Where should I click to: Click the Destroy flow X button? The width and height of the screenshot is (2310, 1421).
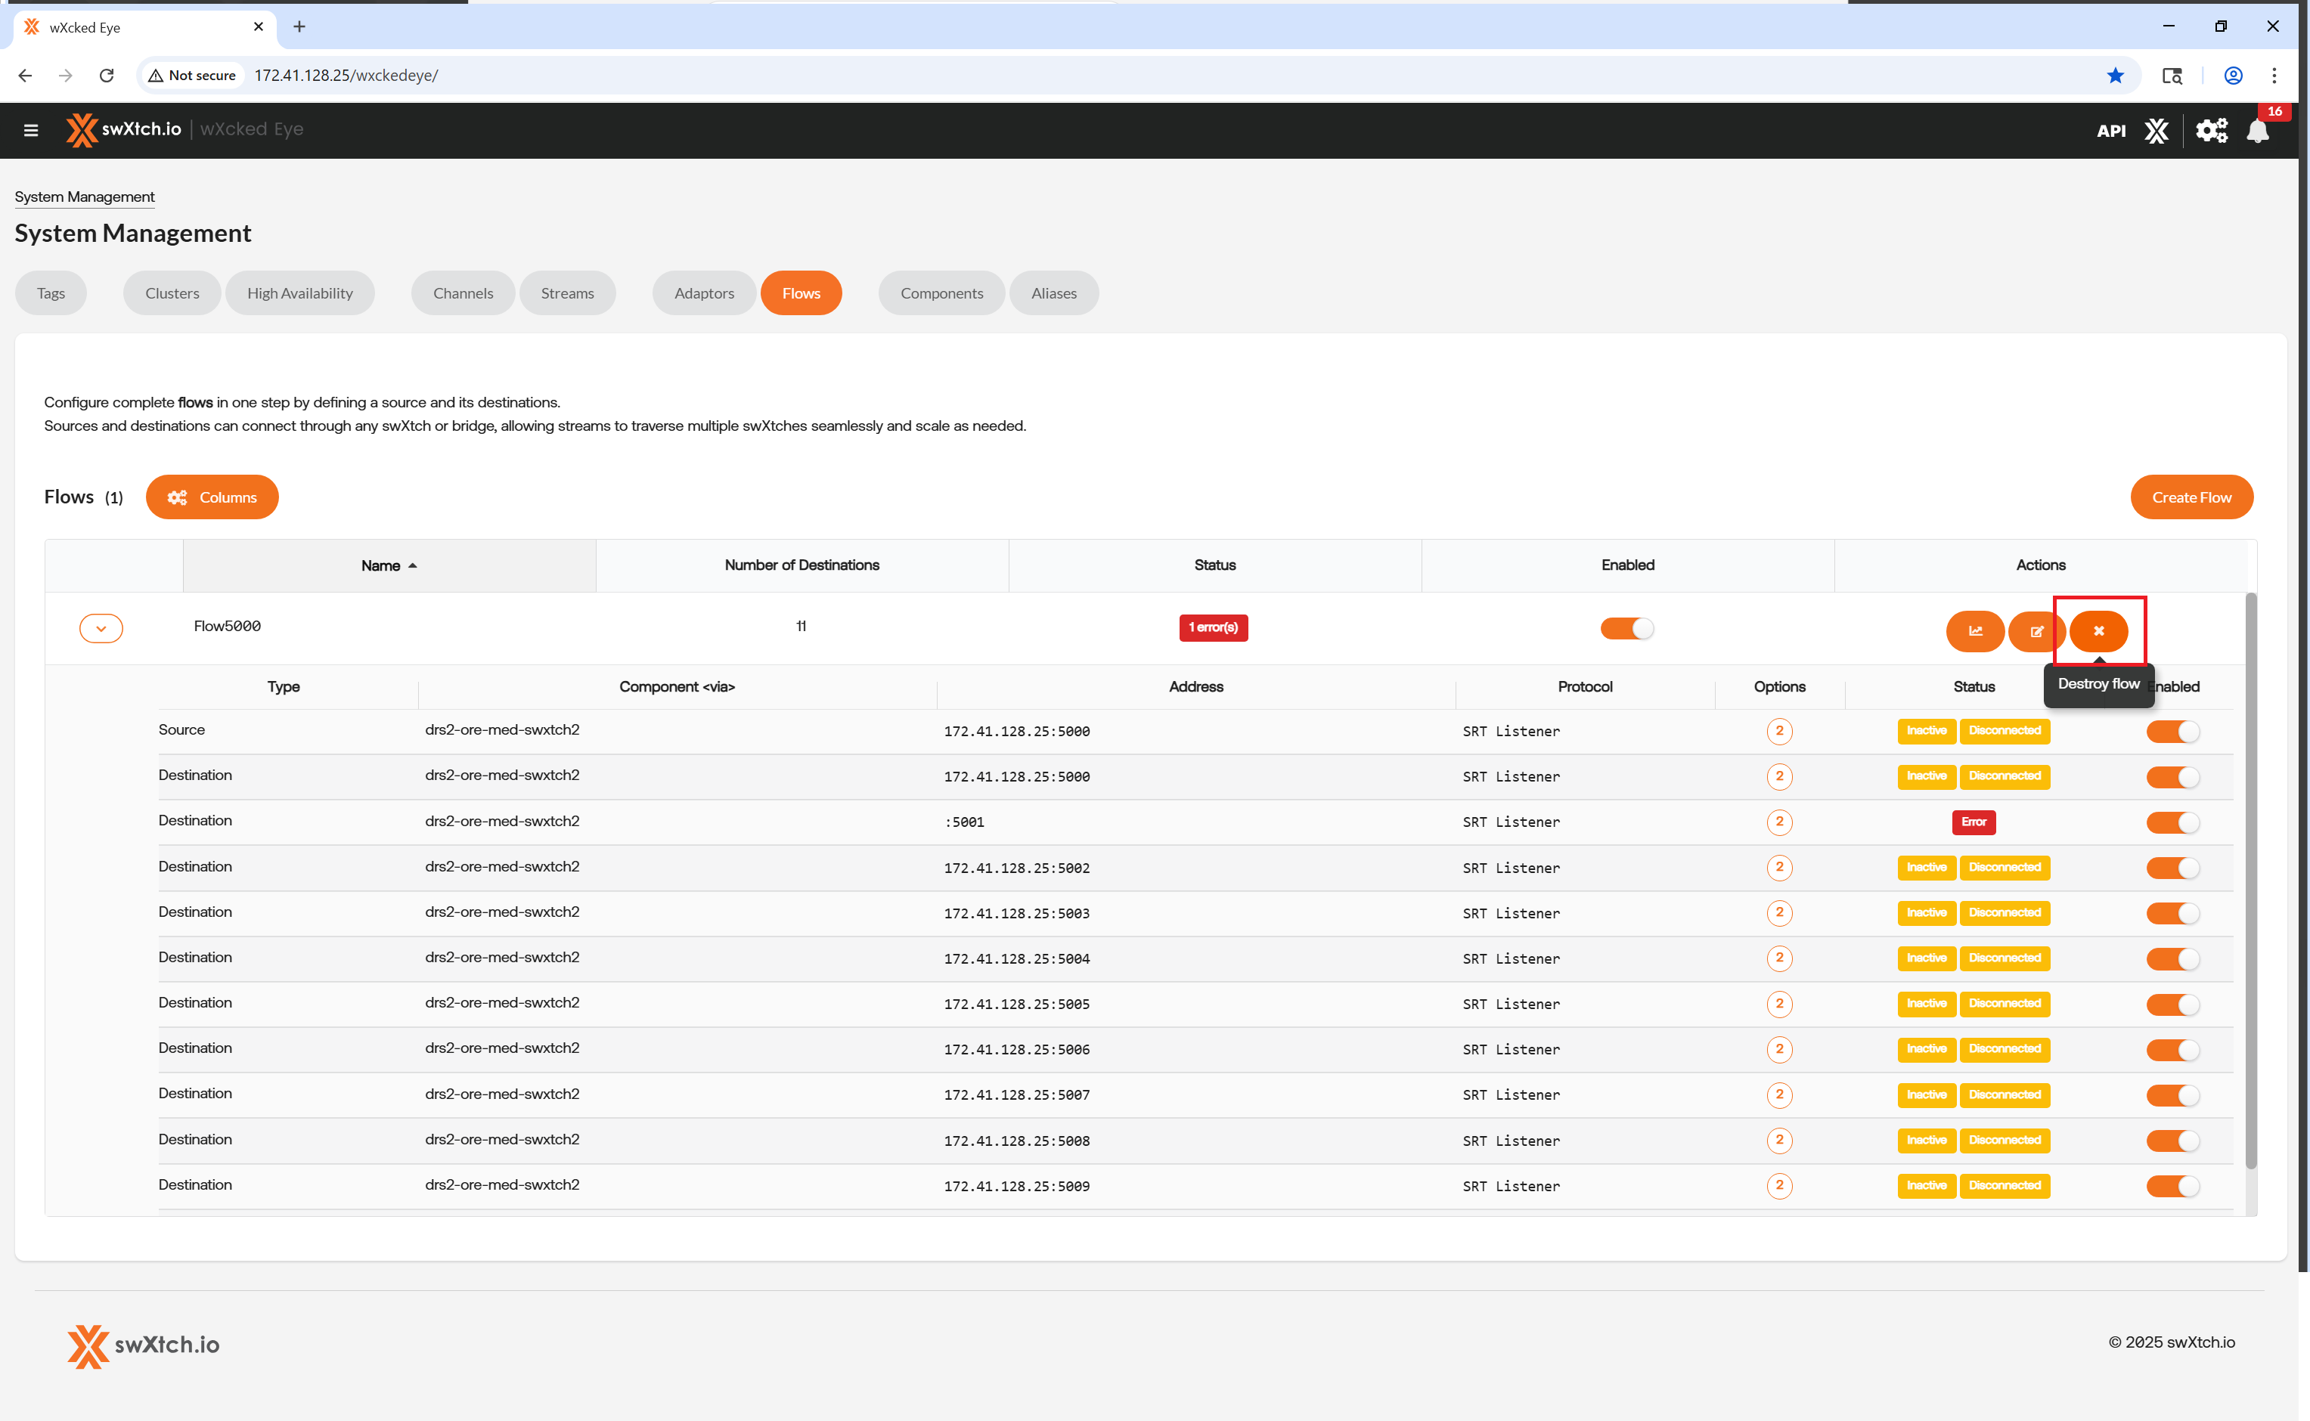click(x=2098, y=630)
